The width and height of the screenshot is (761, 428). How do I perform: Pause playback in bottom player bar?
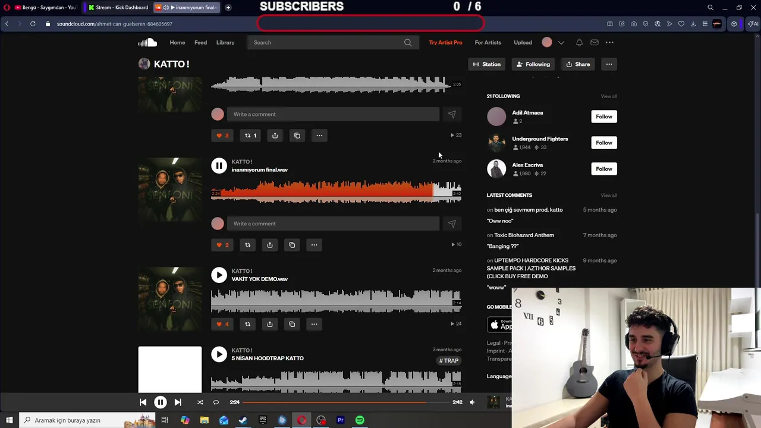[x=160, y=402]
